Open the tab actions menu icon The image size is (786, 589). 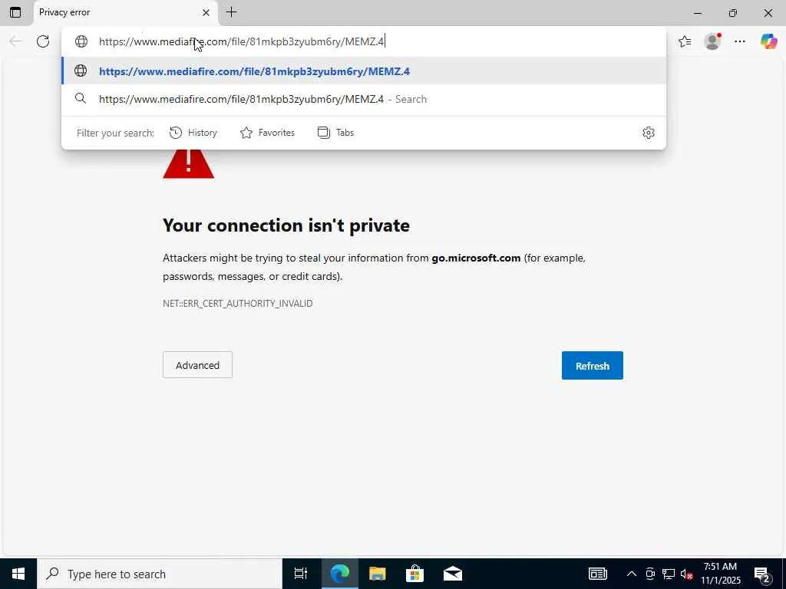[15, 12]
